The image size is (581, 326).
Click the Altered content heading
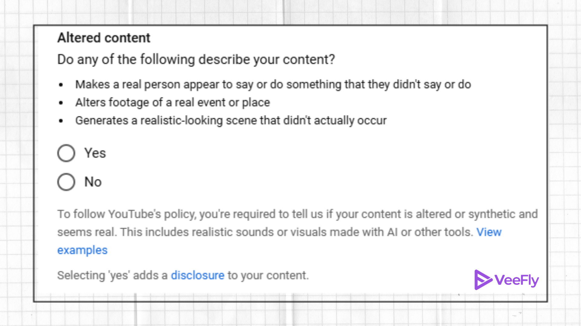point(103,37)
